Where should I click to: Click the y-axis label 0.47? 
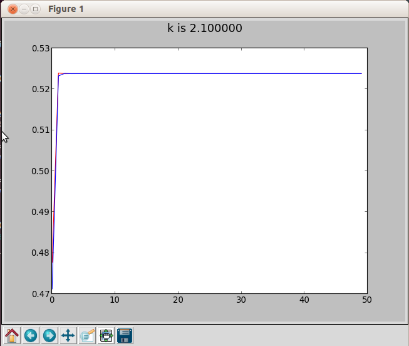[41, 294]
